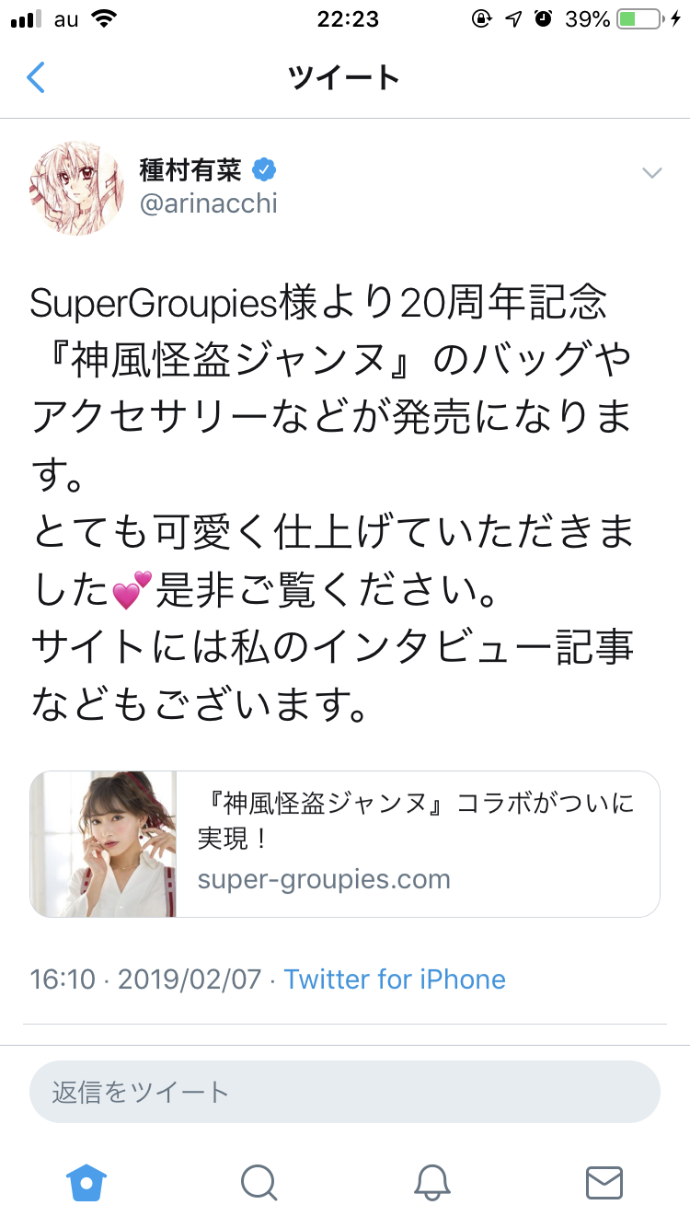Open the Search tab magnifier icon
Image resolution: width=690 pixels, height=1228 pixels.
pyautogui.click(x=259, y=1182)
